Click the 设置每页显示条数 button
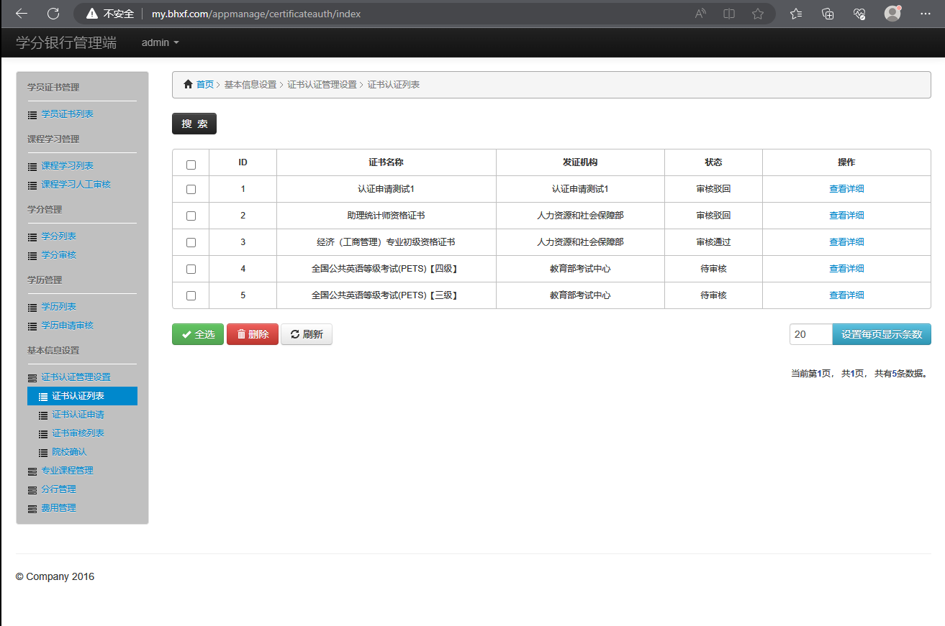This screenshot has width=945, height=626. click(882, 334)
